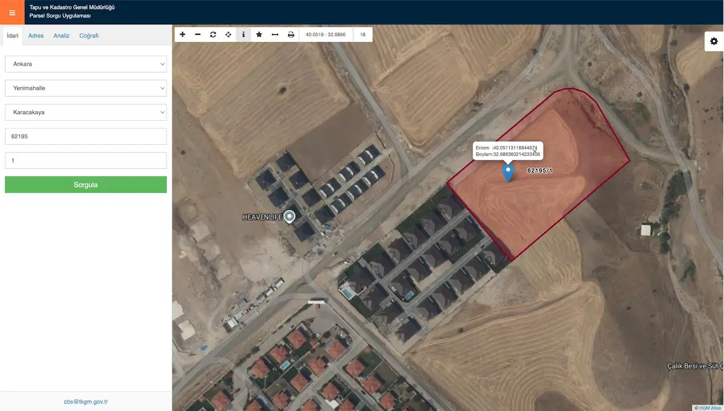
Task: Click the Enlem latitude value in popup
Action: [x=515, y=148]
